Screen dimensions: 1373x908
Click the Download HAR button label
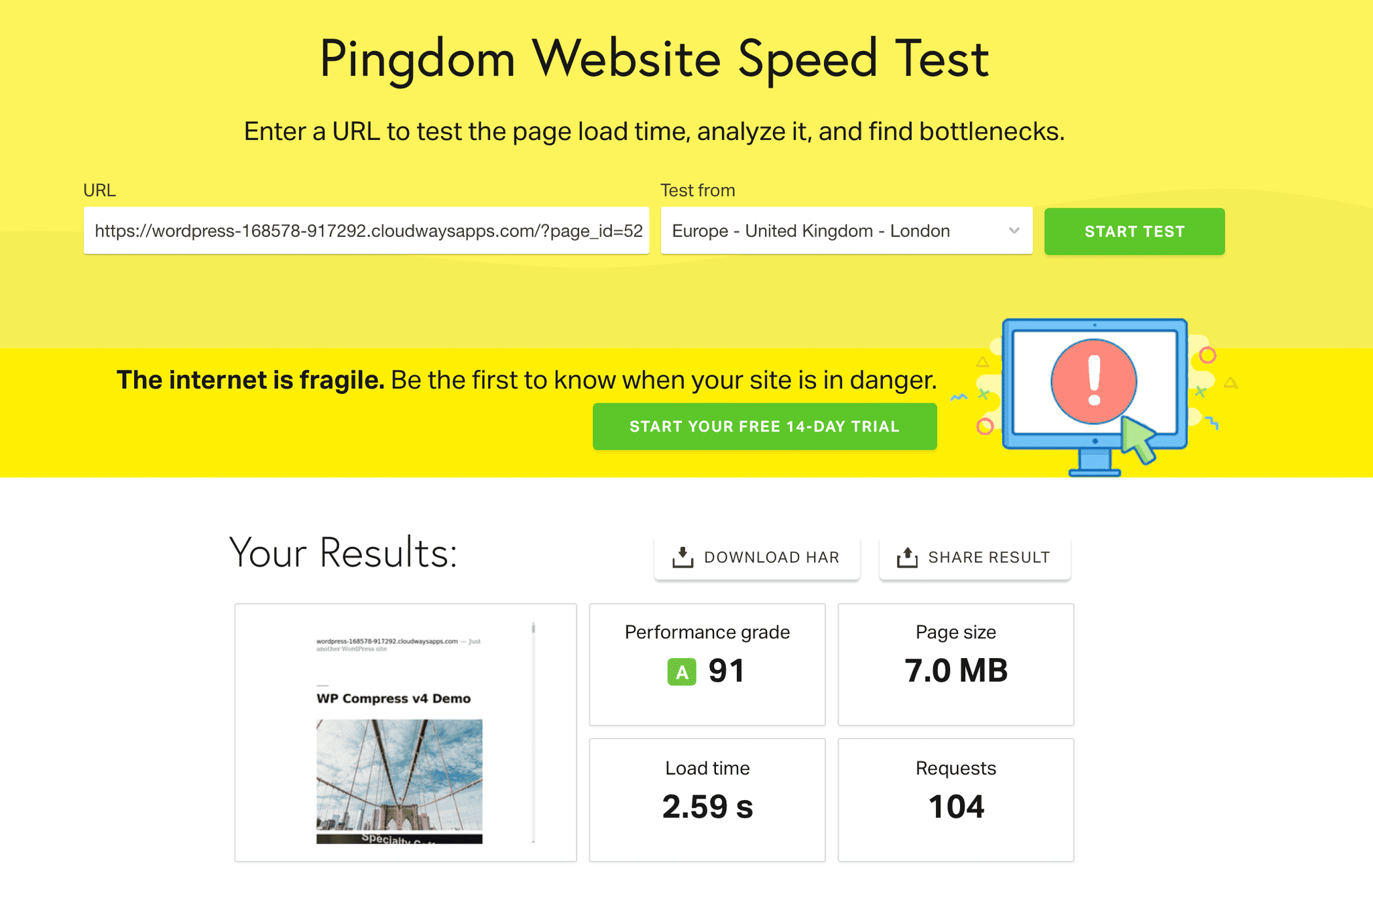(772, 558)
